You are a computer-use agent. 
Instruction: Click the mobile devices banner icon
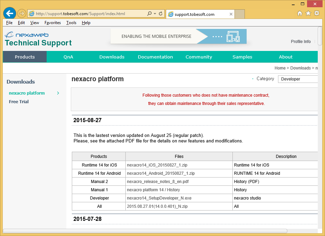tap(233, 36)
